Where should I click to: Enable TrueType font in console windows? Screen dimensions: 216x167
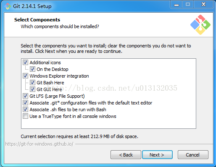pyautogui.click(x=25, y=116)
